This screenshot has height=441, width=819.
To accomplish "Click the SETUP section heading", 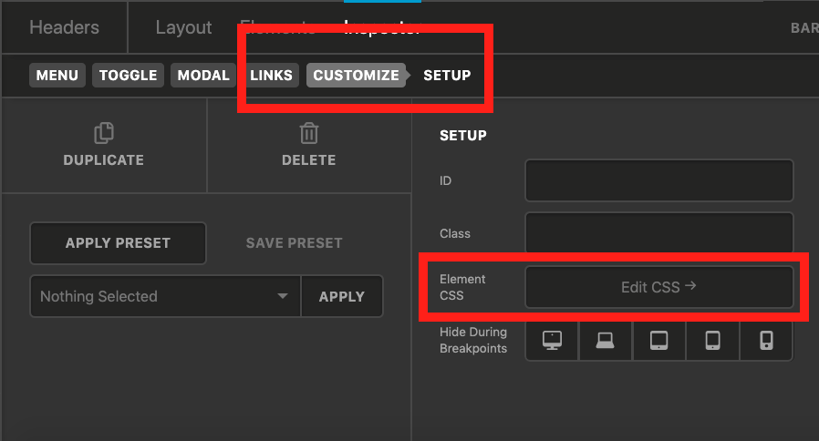I will click(x=463, y=136).
